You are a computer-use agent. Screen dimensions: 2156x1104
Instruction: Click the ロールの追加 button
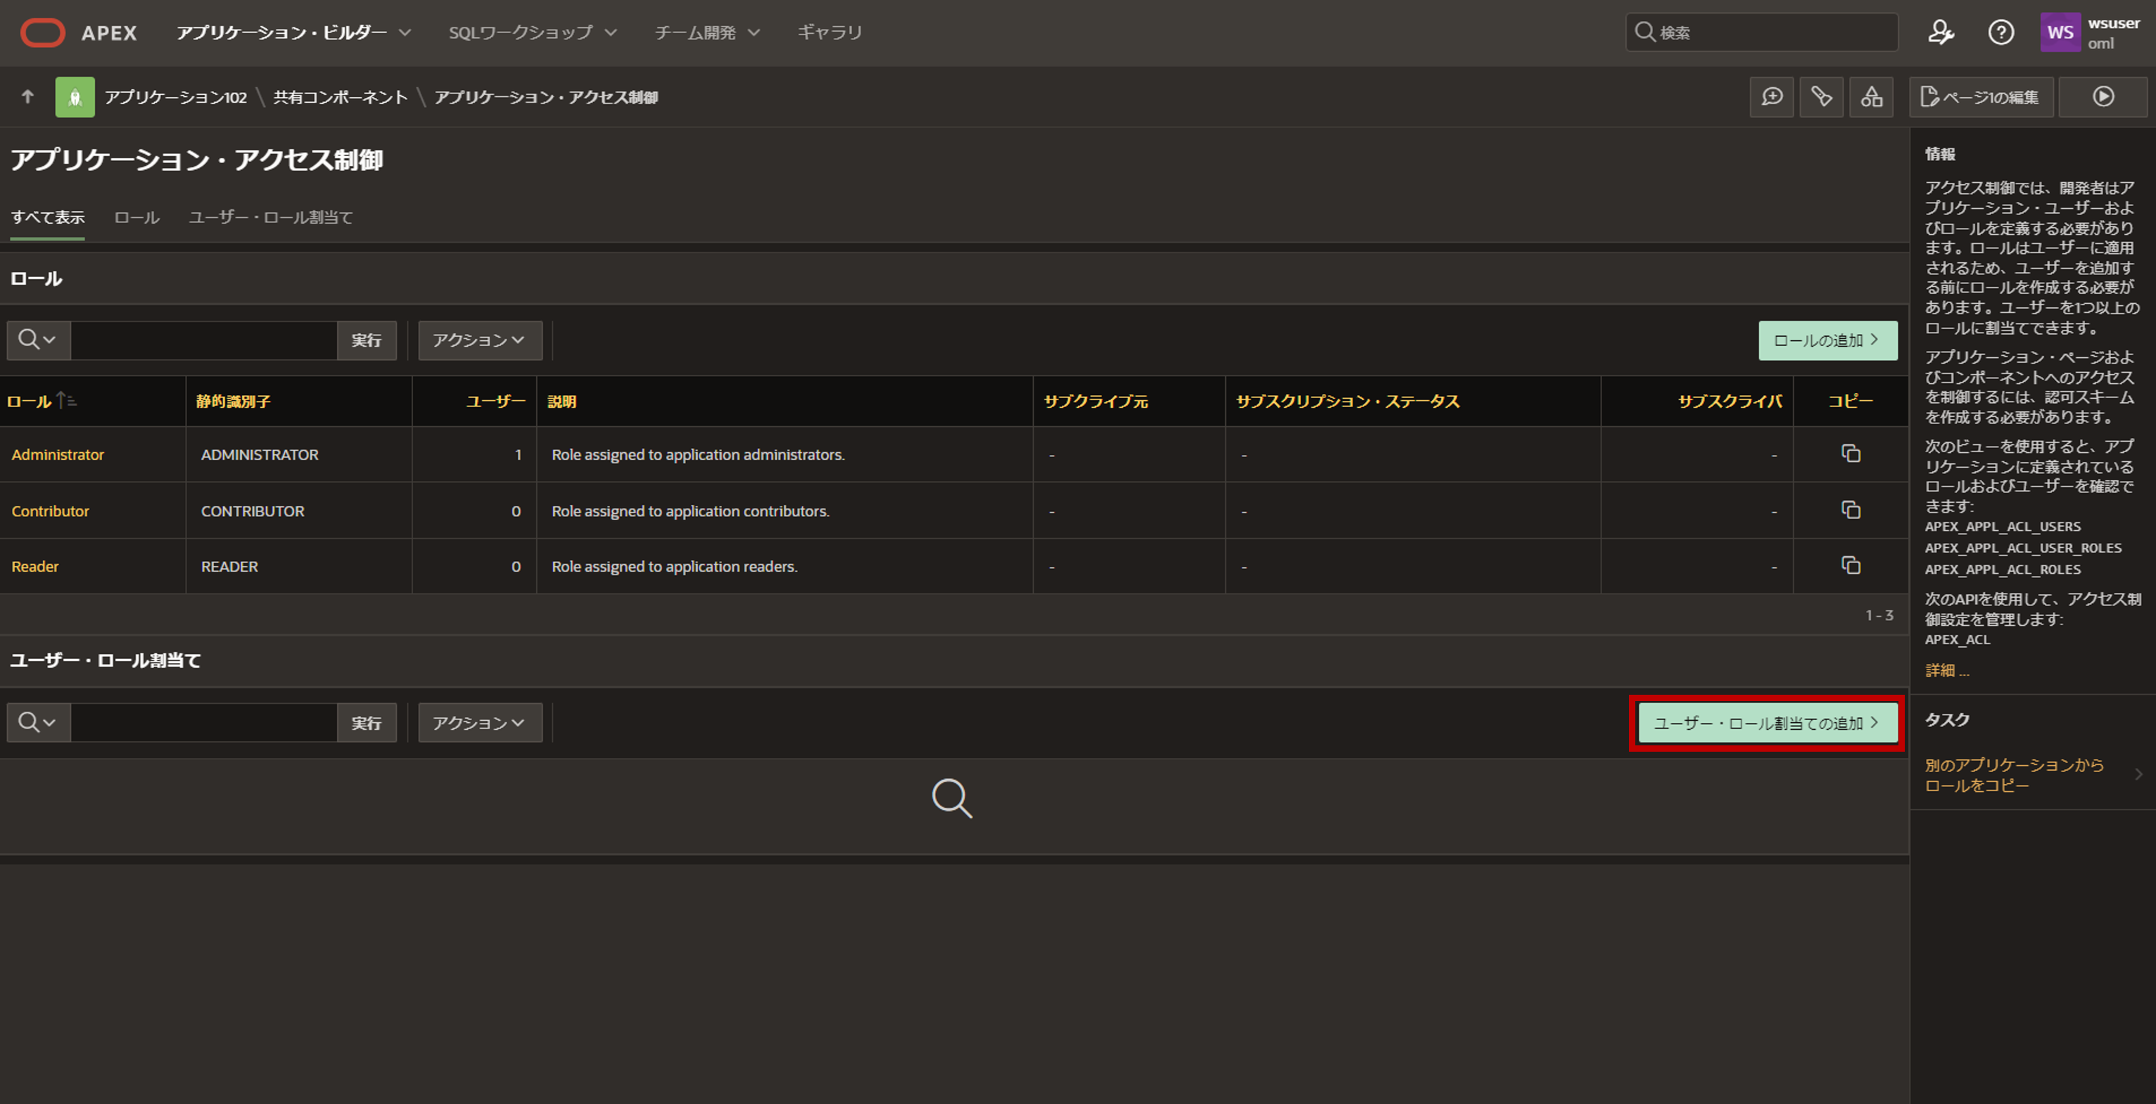[1827, 340]
